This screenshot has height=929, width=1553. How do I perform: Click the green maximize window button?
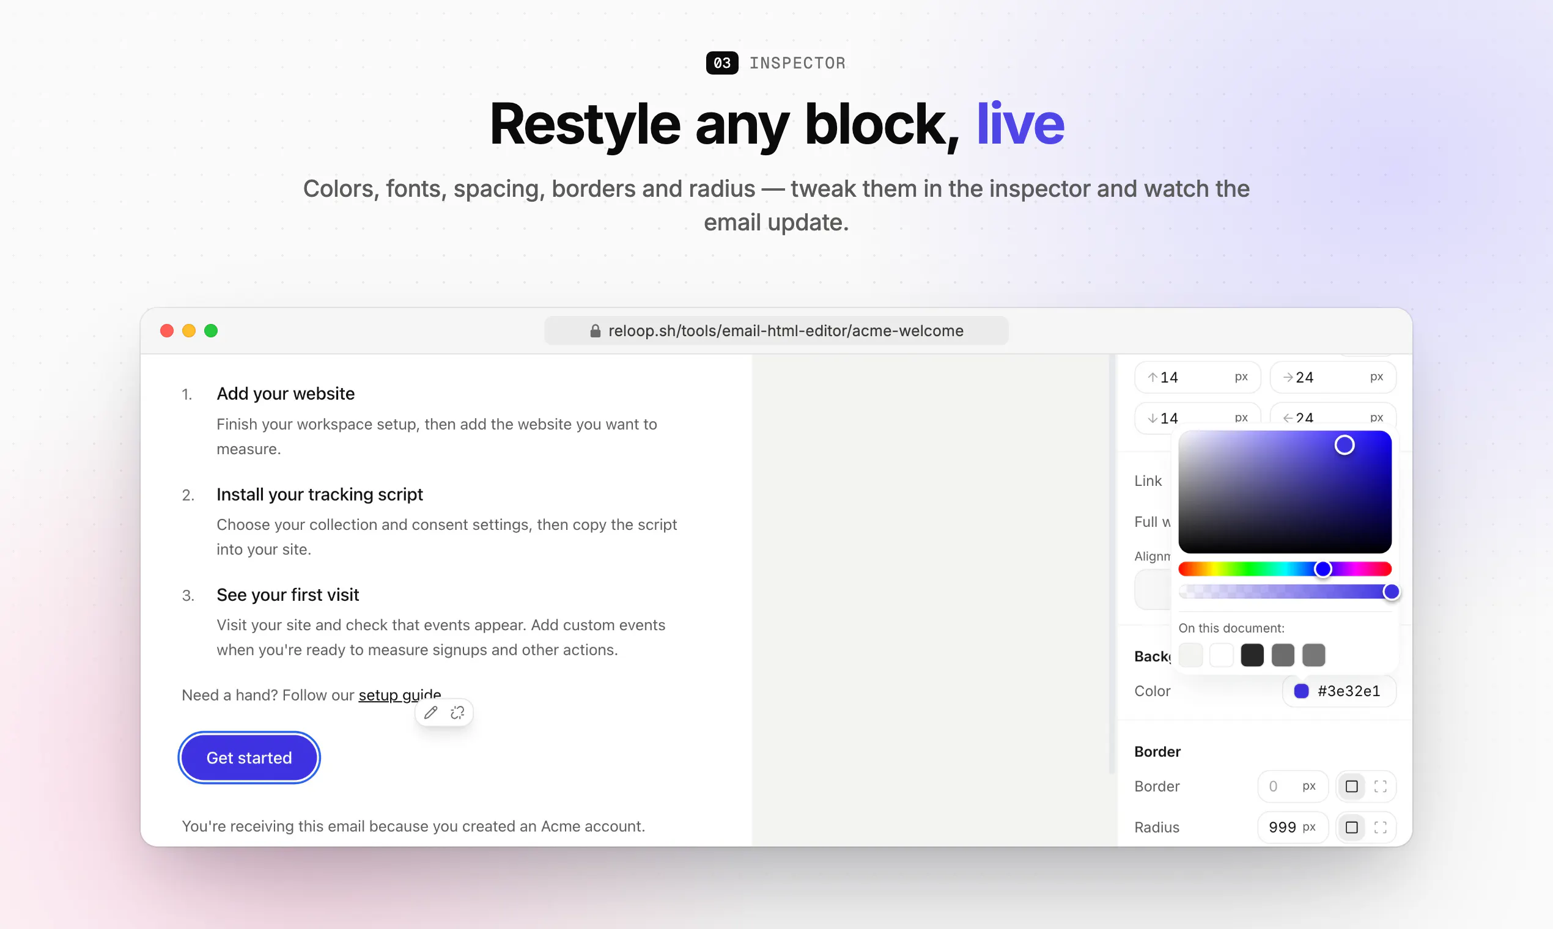(x=211, y=331)
